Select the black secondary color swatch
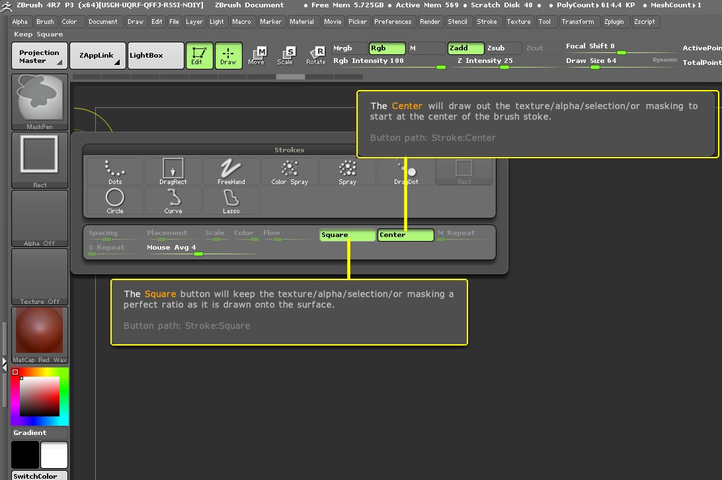The image size is (722, 480). point(25,455)
